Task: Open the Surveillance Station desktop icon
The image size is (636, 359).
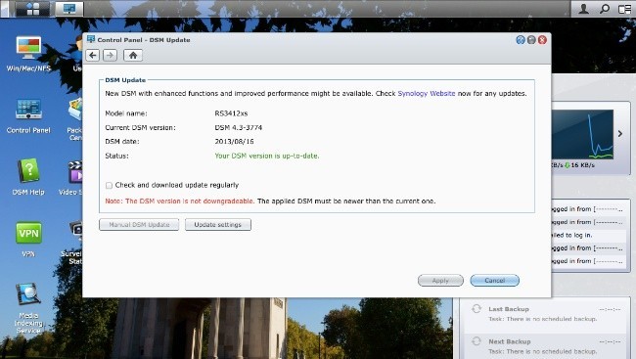Action: [x=72, y=243]
